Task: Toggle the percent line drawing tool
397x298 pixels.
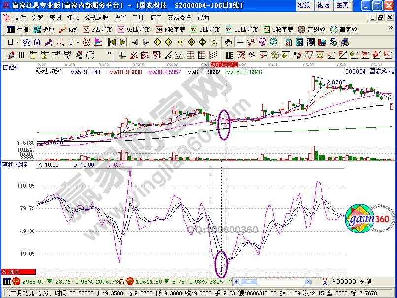Action: click(252, 55)
